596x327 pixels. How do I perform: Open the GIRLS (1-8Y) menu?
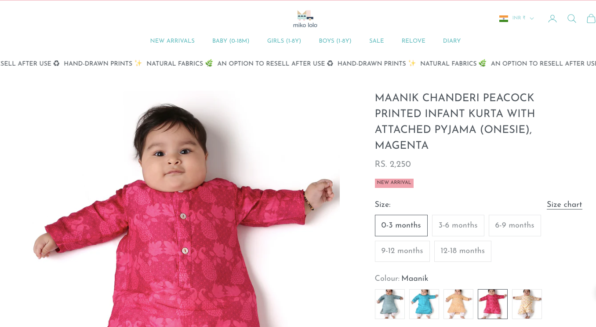(284, 41)
